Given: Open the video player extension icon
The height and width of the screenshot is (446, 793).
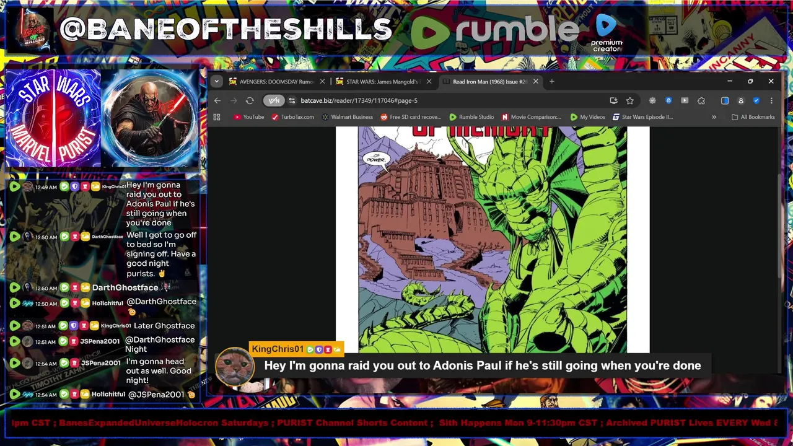Looking at the screenshot, I should point(685,100).
